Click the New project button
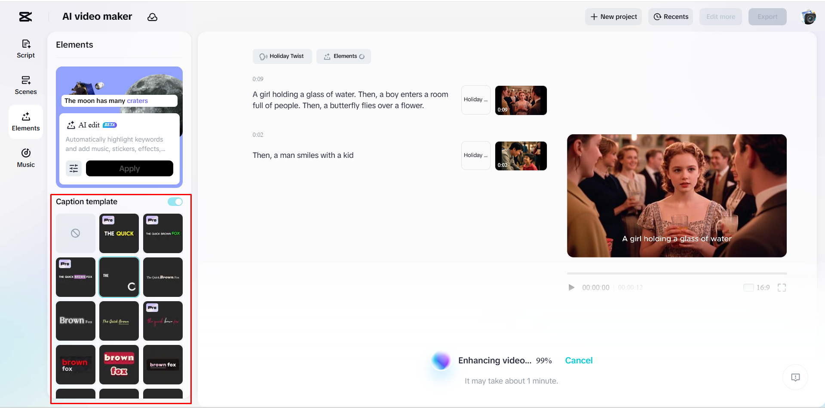Viewport: 825px width, 408px height. [x=613, y=17]
